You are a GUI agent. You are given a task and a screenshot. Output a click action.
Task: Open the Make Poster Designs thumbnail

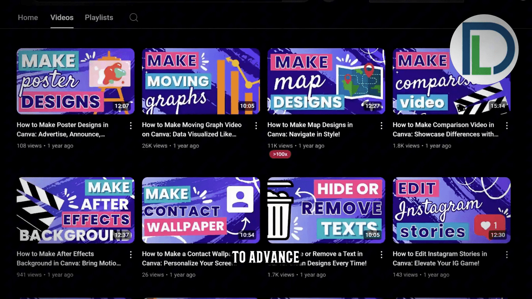point(75,81)
